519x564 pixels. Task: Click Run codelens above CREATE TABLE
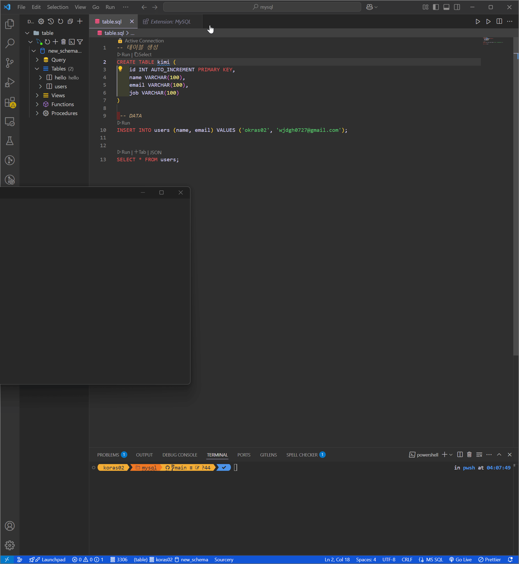[x=124, y=55]
